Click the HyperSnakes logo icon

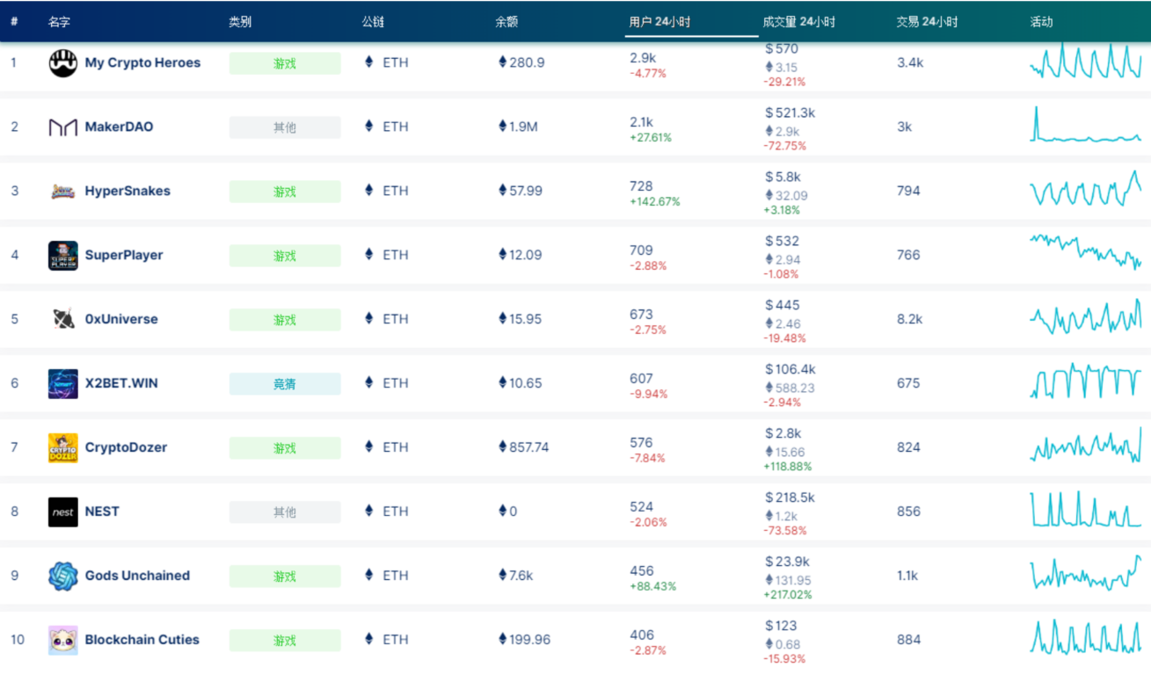[63, 192]
